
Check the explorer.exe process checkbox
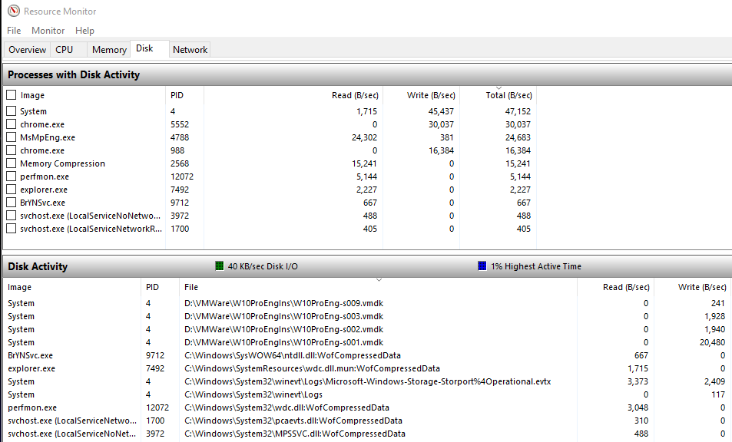[x=12, y=190]
